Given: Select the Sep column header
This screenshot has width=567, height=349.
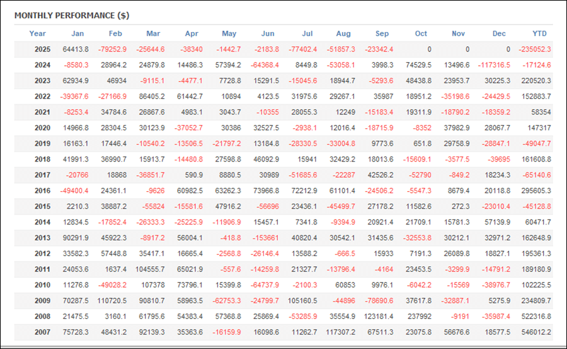Looking at the screenshot, I should pyautogui.click(x=382, y=33).
